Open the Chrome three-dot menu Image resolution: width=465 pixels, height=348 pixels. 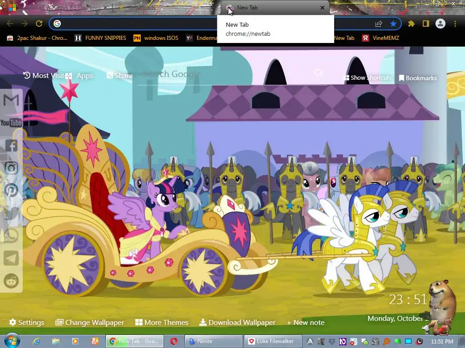(455, 24)
